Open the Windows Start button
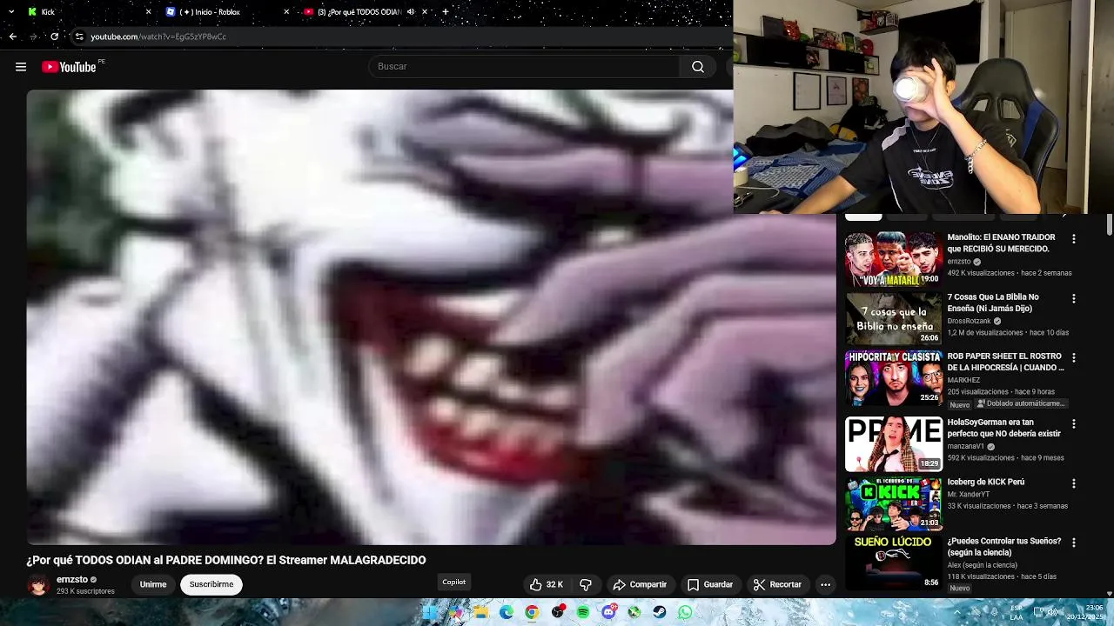The width and height of the screenshot is (1114, 626). point(429,612)
